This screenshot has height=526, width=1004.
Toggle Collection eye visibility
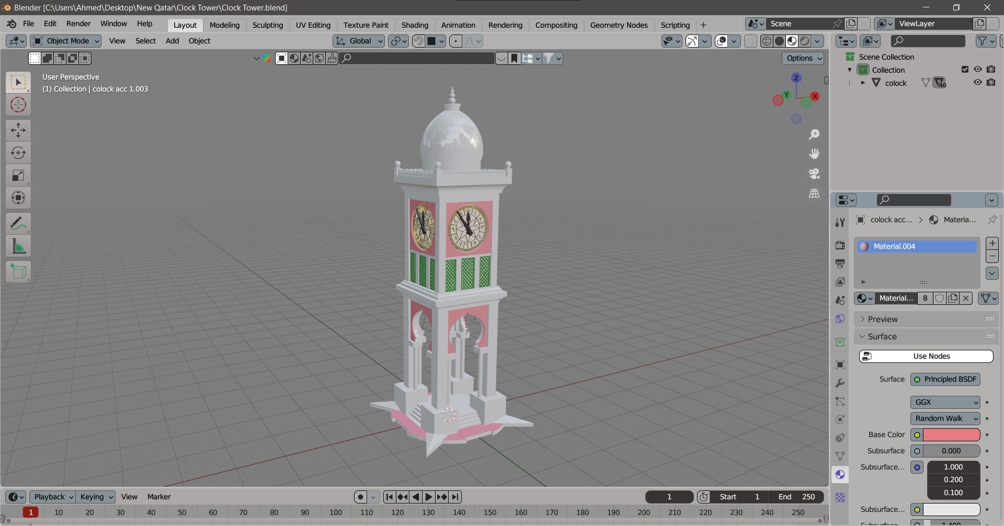977,70
